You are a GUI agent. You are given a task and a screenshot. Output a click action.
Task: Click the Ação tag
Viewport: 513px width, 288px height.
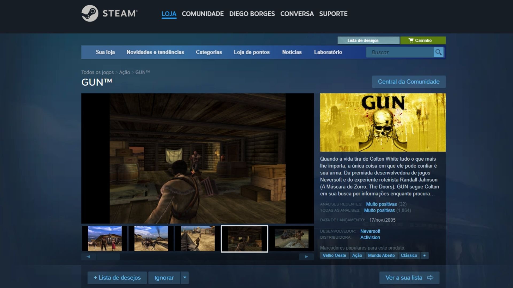[357, 255]
